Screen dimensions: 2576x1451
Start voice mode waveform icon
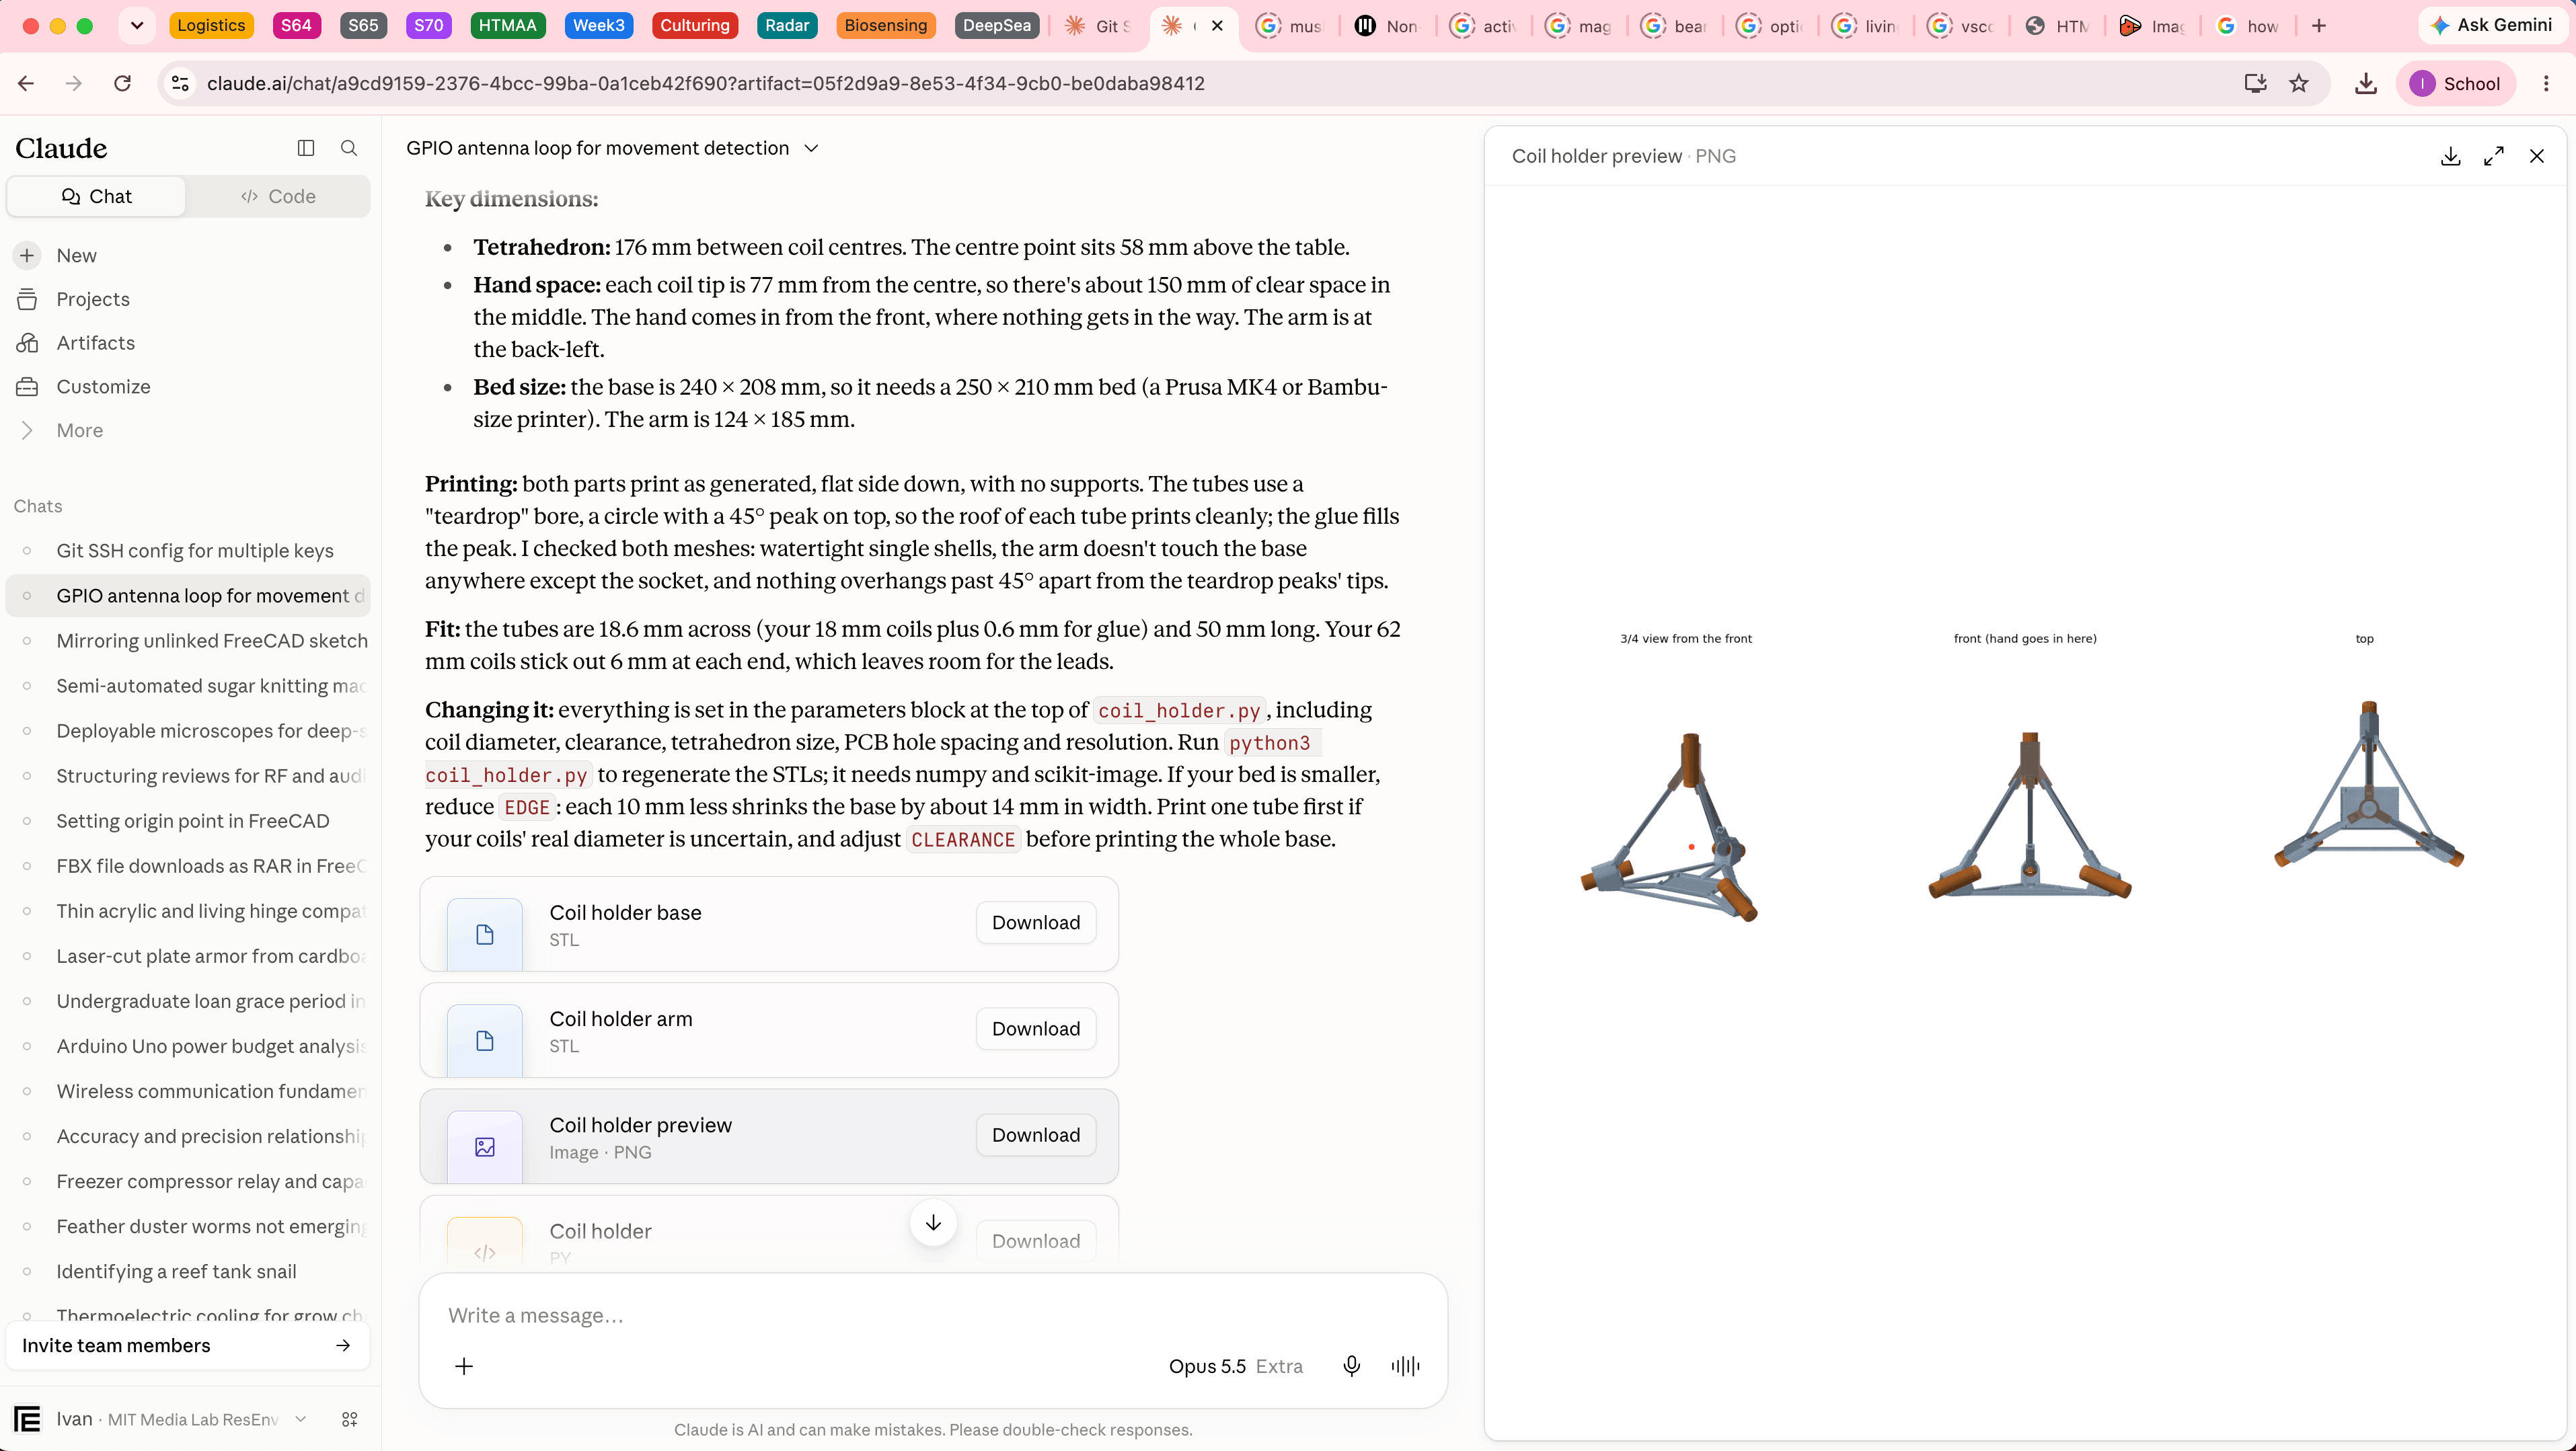(x=1405, y=1366)
